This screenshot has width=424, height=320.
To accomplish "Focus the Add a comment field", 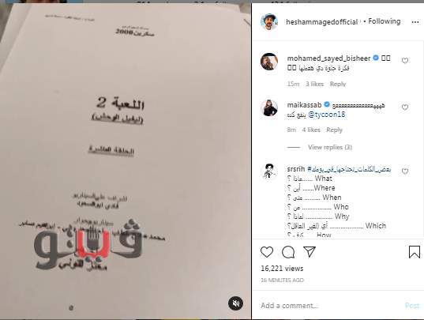I will point(330,306).
